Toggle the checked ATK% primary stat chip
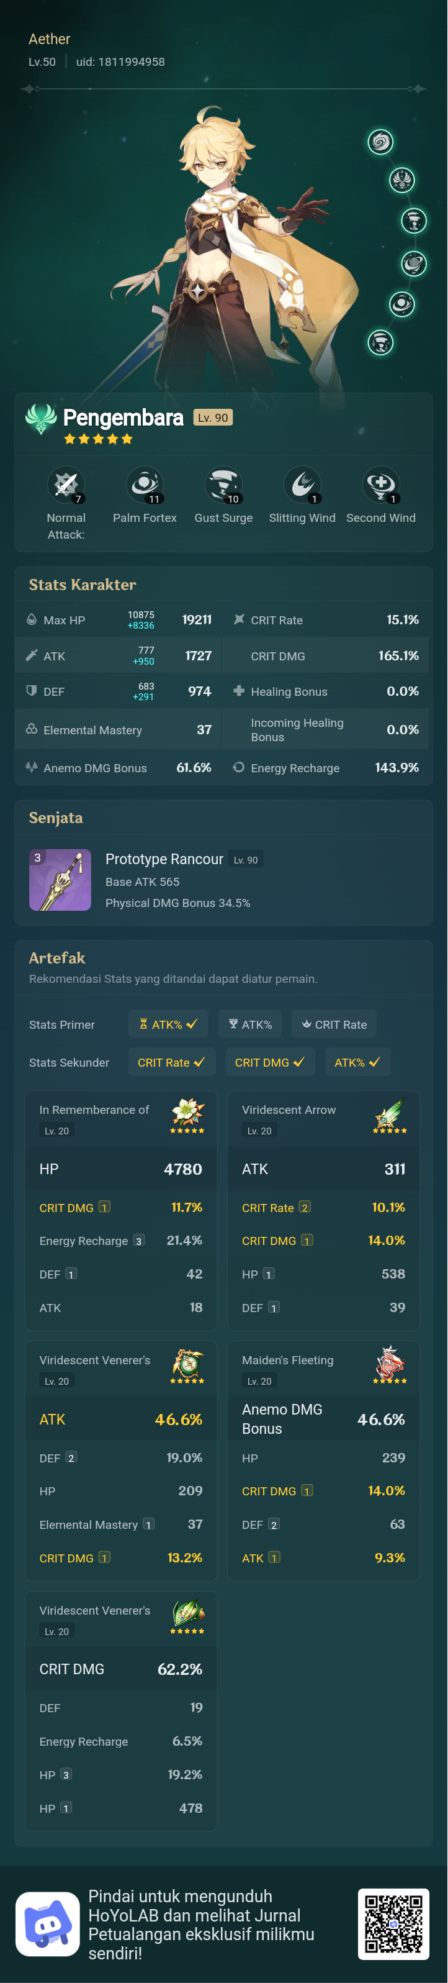This screenshot has height=1983, width=448. pyautogui.click(x=168, y=1024)
